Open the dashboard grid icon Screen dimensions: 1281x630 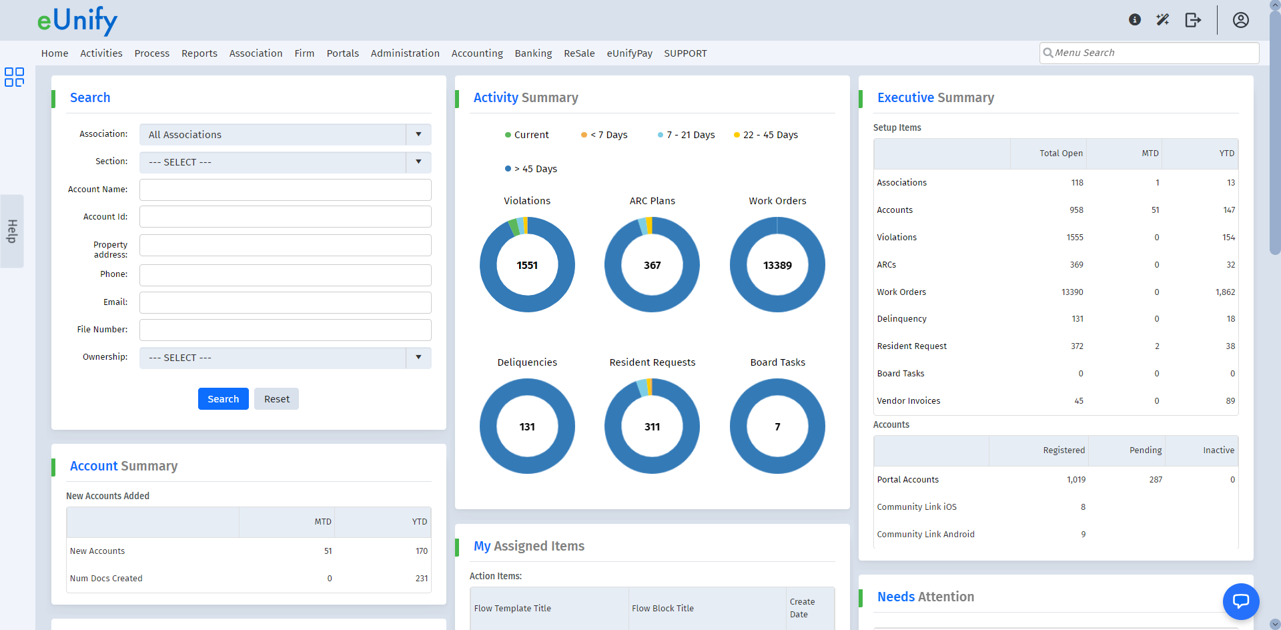point(14,77)
